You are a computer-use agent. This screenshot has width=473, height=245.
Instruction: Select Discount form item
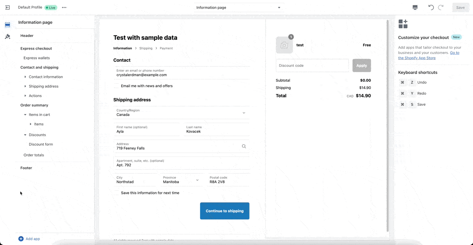41,144
